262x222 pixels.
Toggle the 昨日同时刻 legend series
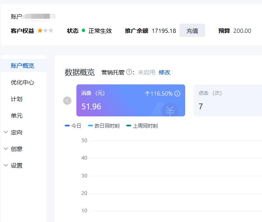pyautogui.click(x=103, y=126)
